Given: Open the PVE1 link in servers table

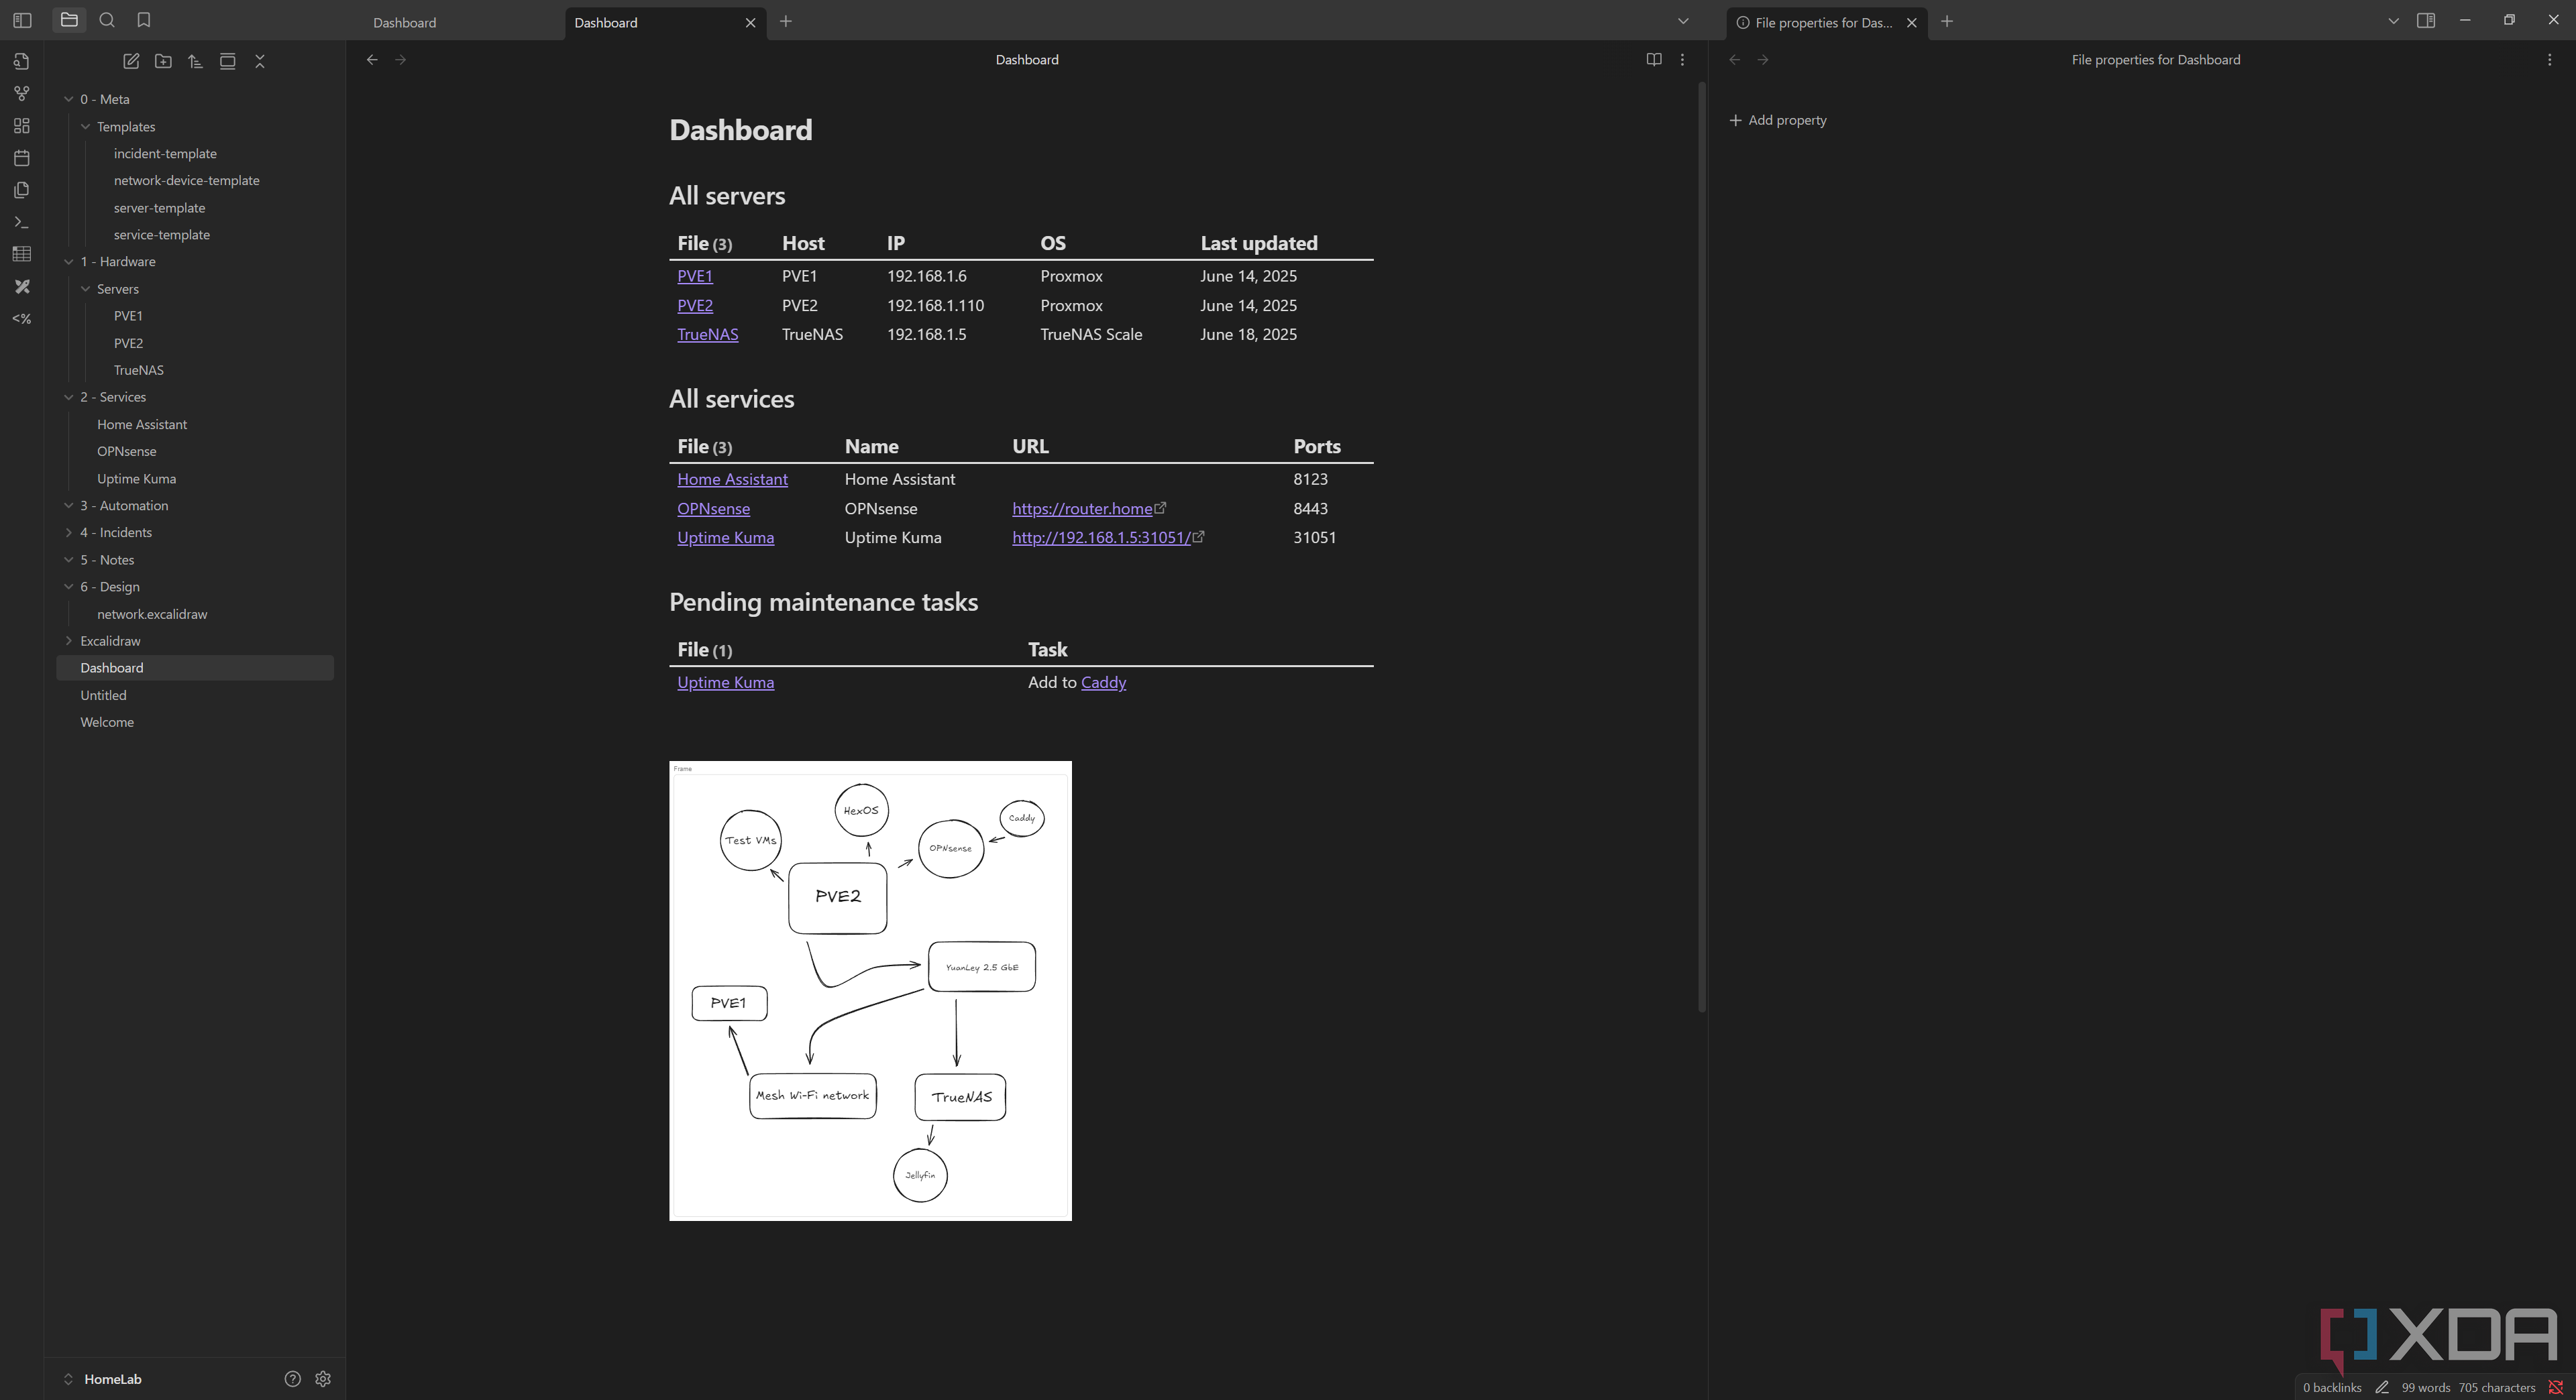Looking at the screenshot, I should [695, 276].
